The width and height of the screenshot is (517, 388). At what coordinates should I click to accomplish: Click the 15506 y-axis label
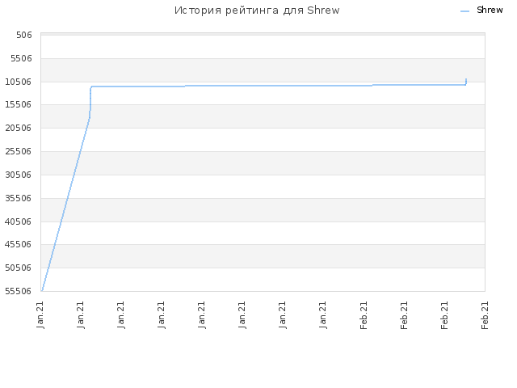pos(19,104)
